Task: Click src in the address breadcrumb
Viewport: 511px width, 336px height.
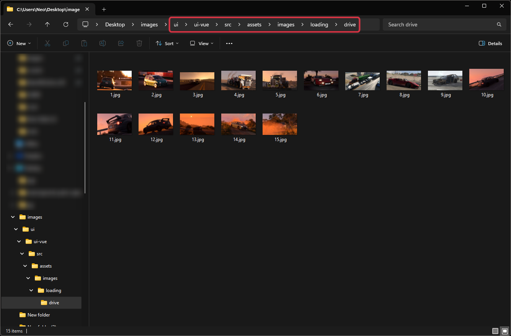Action: click(x=228, y=24)
